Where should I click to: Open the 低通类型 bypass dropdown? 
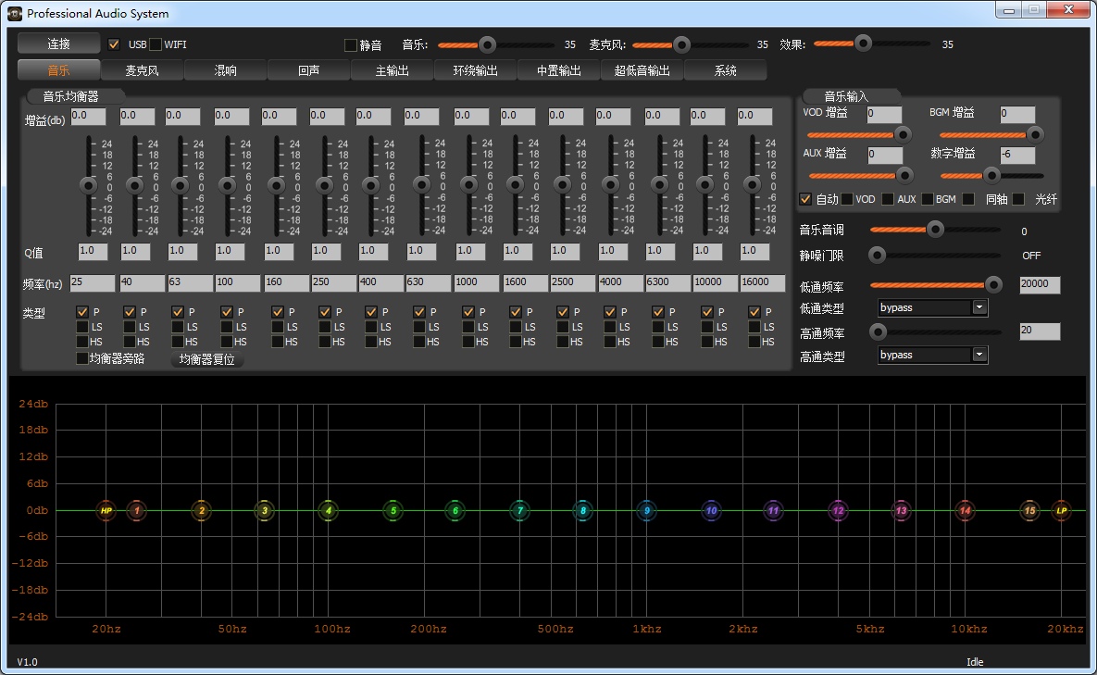pyautogui.click(x=979, y=307)
